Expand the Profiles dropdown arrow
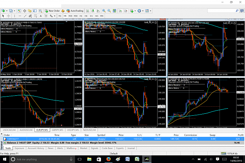245x163 pixels. [x=15, y=11]
